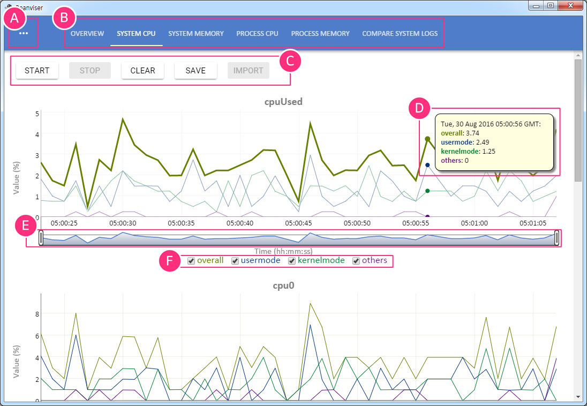
Task: Toggle the overall series checkbox
Action: tap(191, 261)
